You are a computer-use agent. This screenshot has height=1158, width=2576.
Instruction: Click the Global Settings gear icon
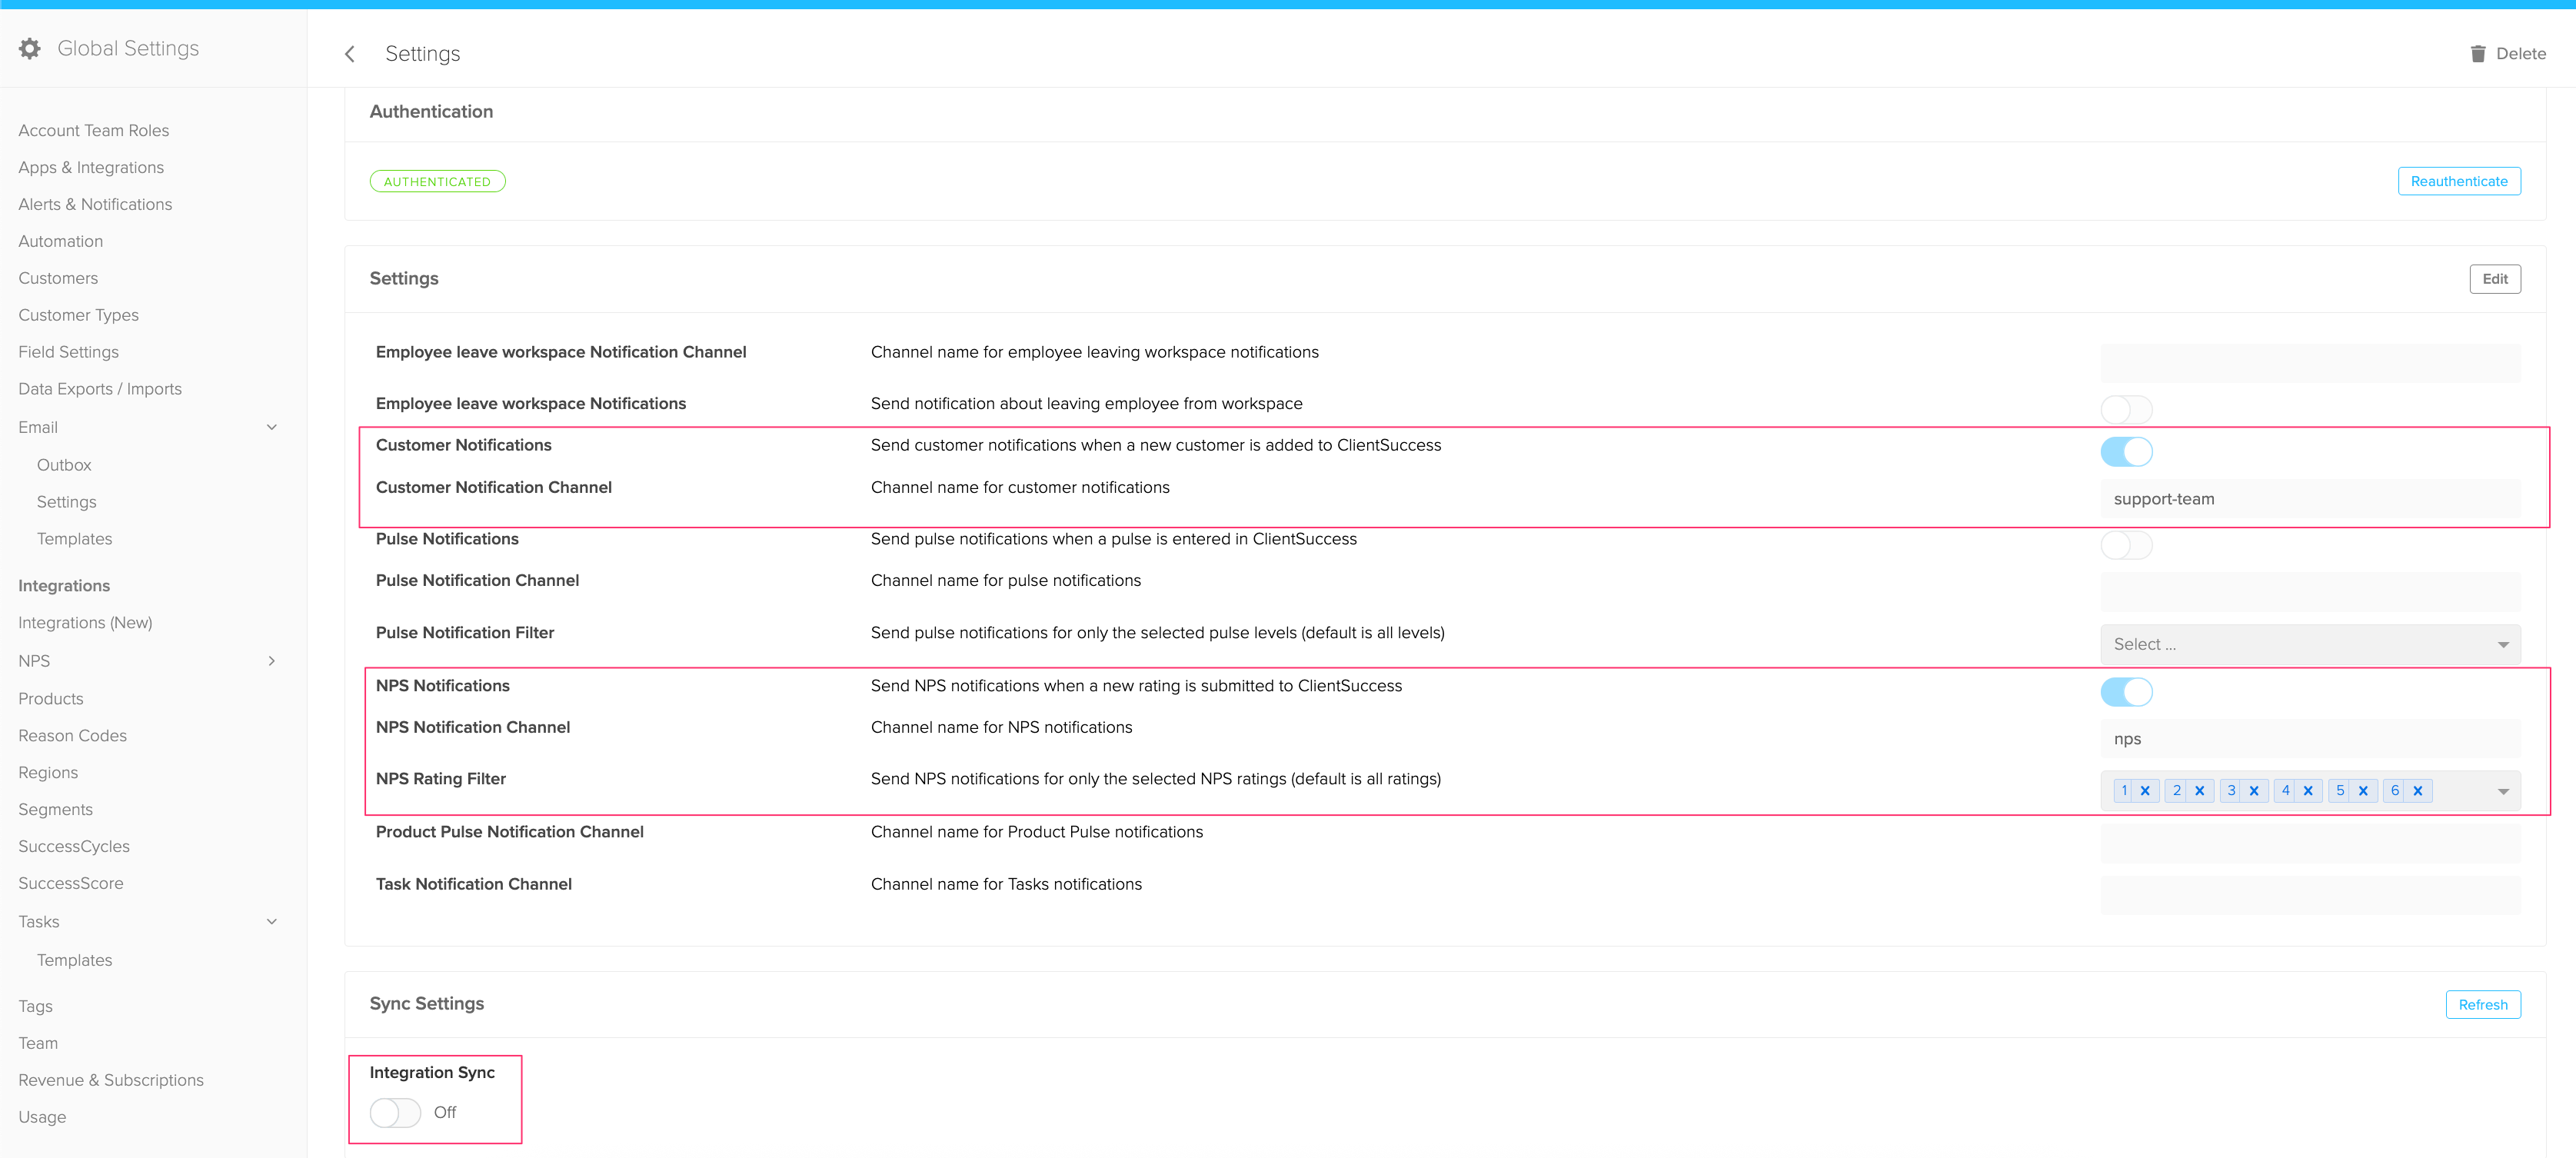tap(30, 48)
